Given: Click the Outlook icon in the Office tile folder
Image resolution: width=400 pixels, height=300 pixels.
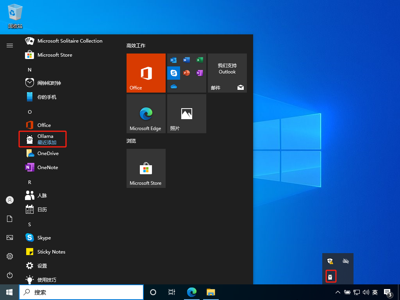Looking at the screenshot, I should [x=174, y=60].
